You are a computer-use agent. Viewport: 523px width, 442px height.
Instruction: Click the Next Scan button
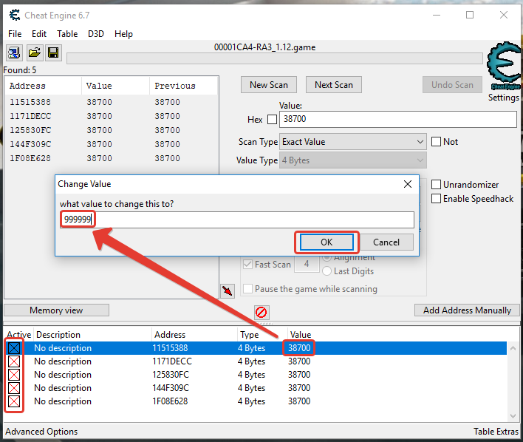333,85
